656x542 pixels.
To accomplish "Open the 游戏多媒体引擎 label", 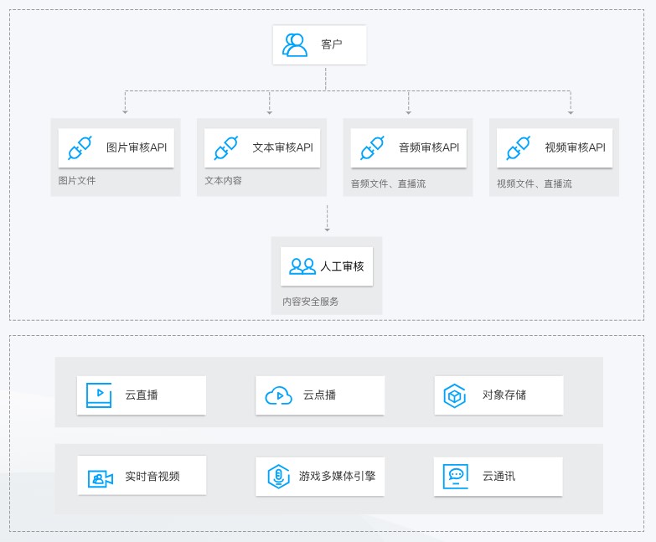I will [x=337, y=476].
